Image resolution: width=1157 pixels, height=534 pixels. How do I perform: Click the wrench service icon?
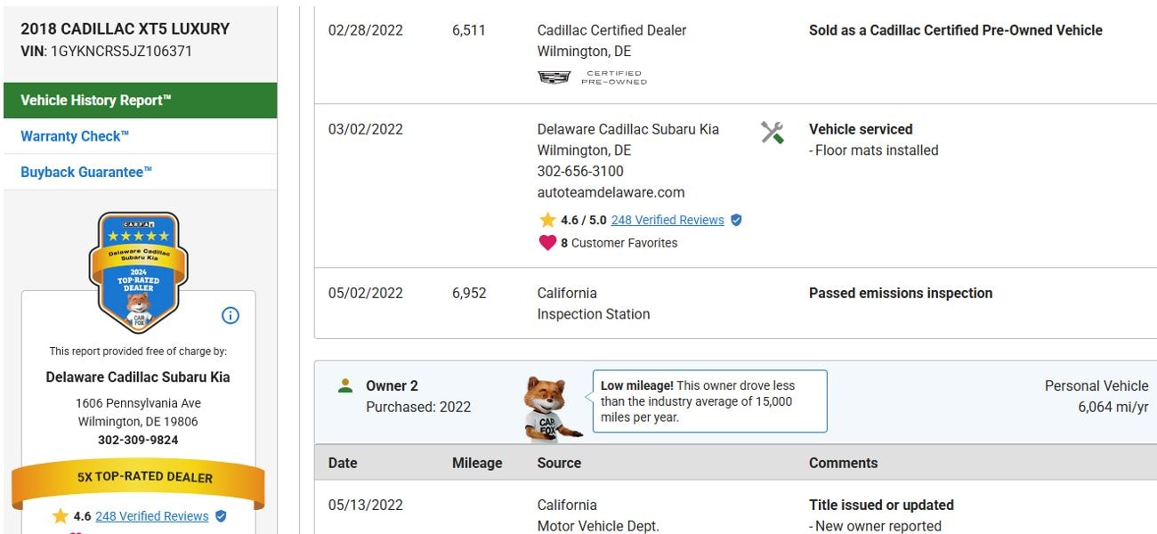pyautogui.click(x=772, y=133)
